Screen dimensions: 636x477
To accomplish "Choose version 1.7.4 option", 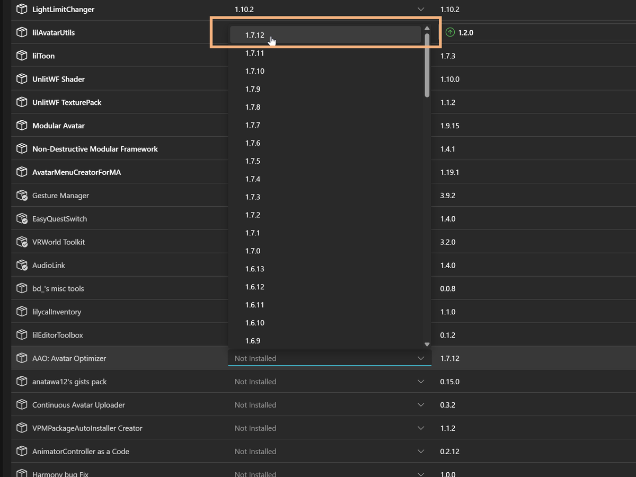I will 325,179.
